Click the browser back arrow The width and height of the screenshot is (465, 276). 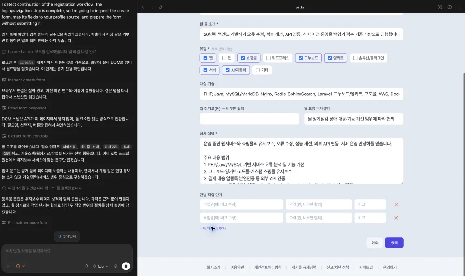click(x=144, y=7)
